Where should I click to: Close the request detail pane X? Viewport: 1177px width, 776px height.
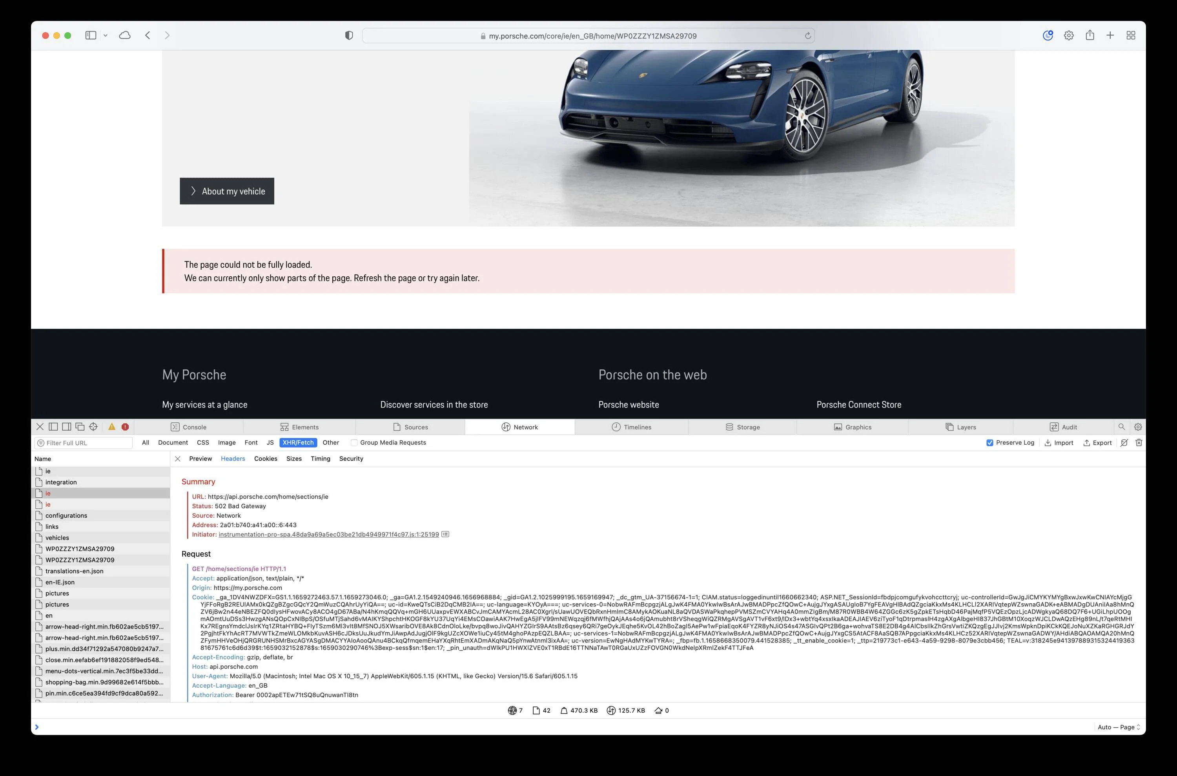(178, 459)
